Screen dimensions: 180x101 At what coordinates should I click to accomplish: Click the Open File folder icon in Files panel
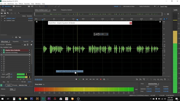[x=2, y=13]
